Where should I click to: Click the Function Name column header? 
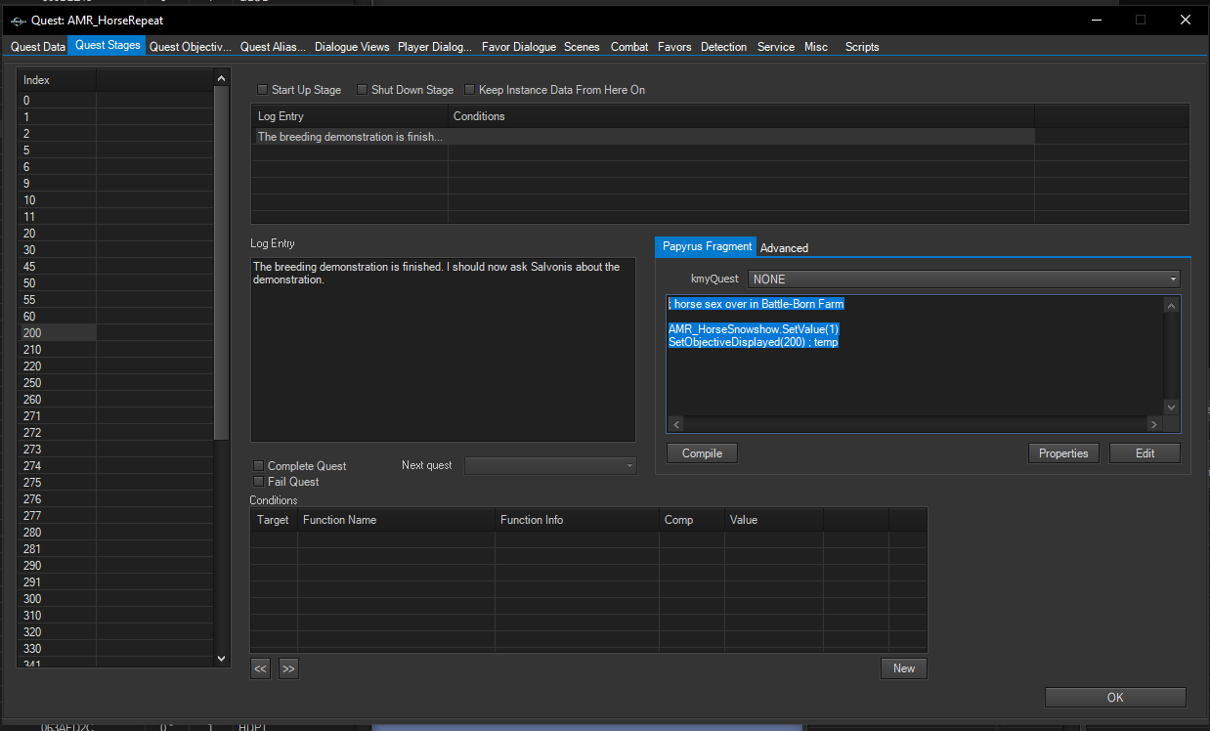click(x=396, y=520)
